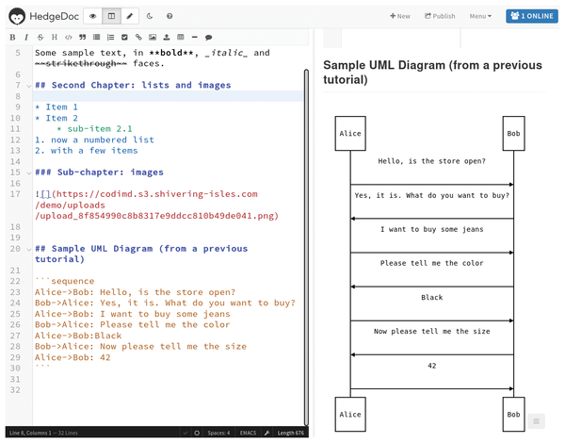
Task: Change keymap via EMACS selector
Action: point(248,433)
